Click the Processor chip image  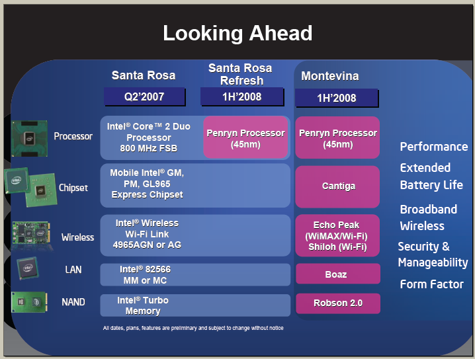click(x=28, y=138)
